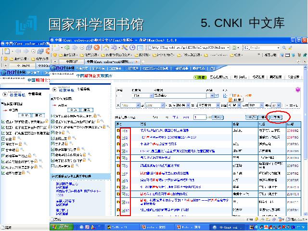This screenshot has width=308, height=231.
Task: Close the active CNKI tab with its x
Action: point(137,62)
